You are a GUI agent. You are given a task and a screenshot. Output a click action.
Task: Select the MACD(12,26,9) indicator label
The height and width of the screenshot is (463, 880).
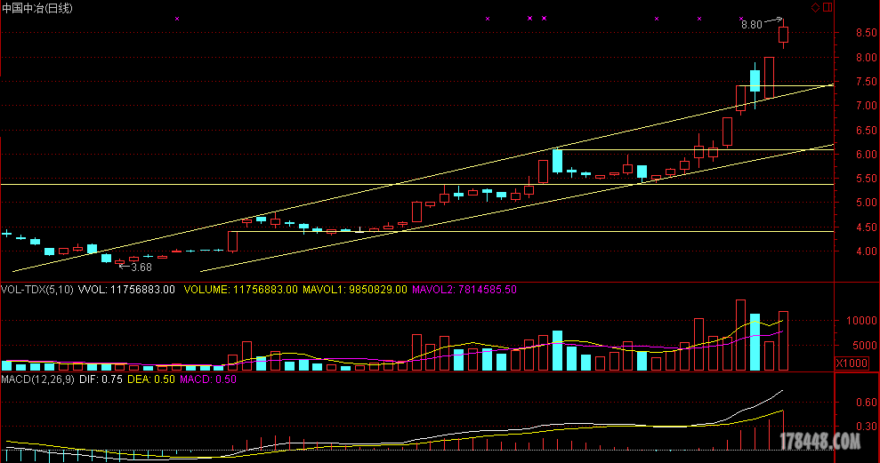click(x=37, y=379)
